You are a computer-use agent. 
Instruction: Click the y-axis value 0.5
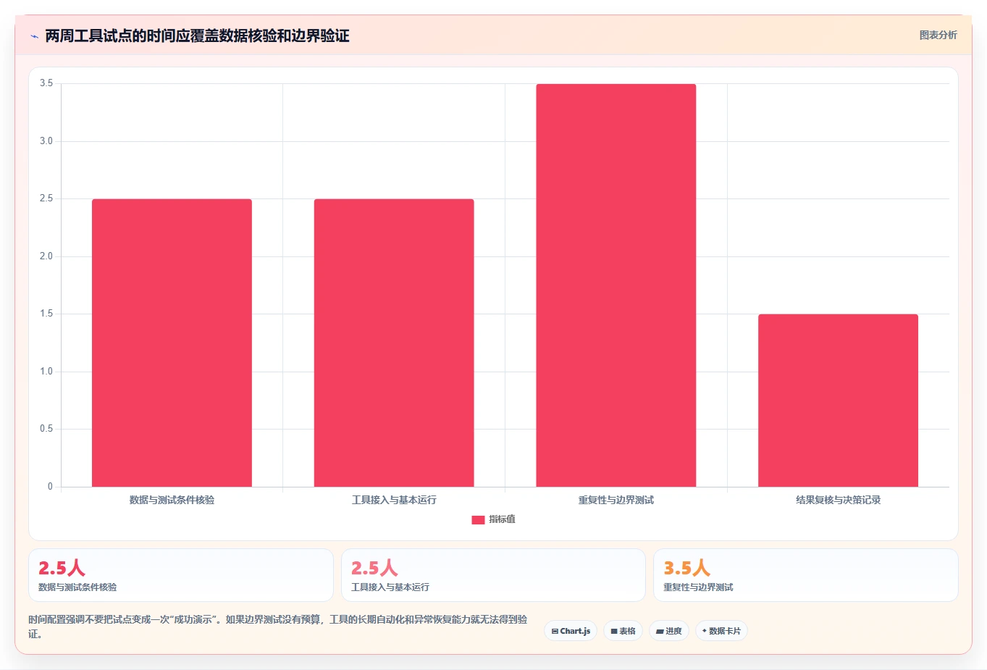tap(46, 429)
